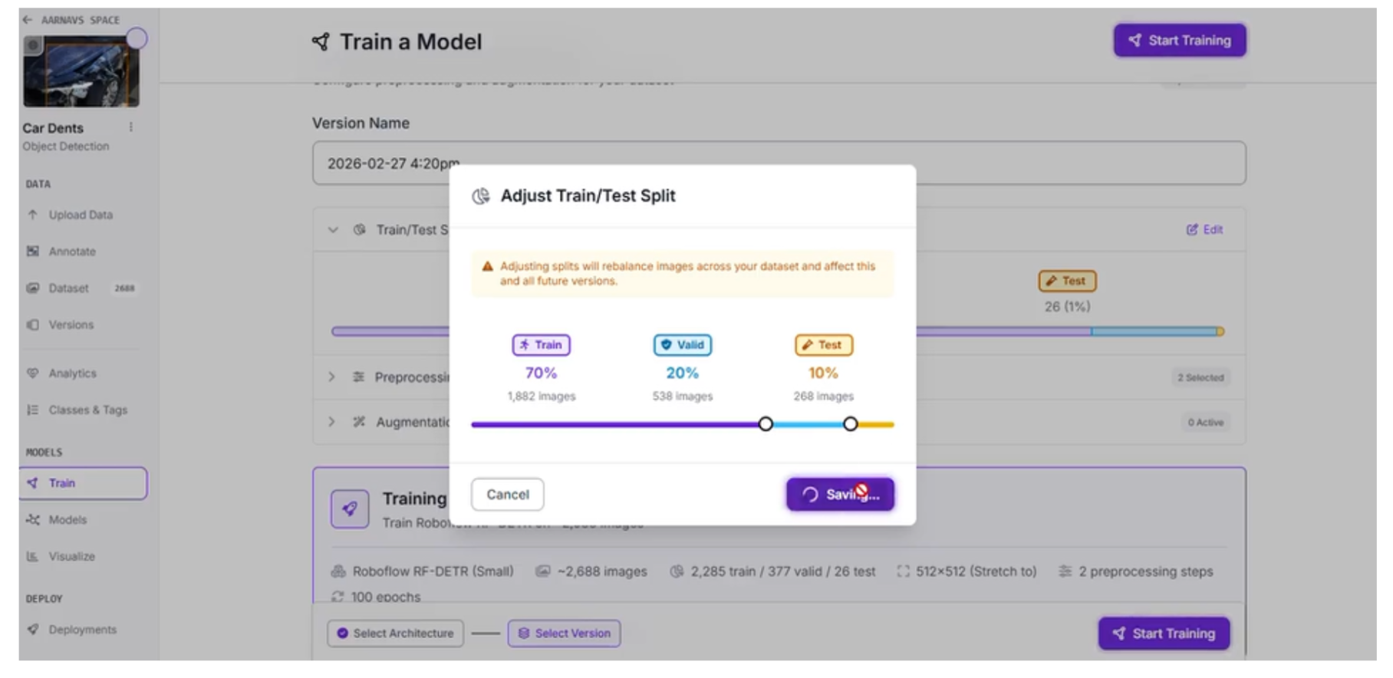Open Upload Data in the sidebar
This screenshot has width=1393, height=678.
tap(80, 215)
